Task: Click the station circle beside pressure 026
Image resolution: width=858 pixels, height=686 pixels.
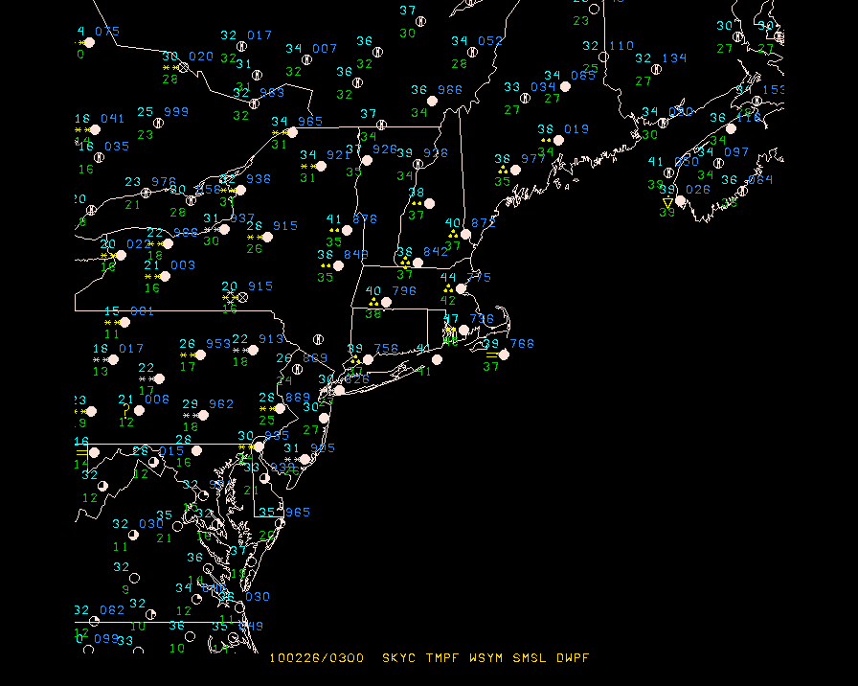Action: [x=680, y=201]
